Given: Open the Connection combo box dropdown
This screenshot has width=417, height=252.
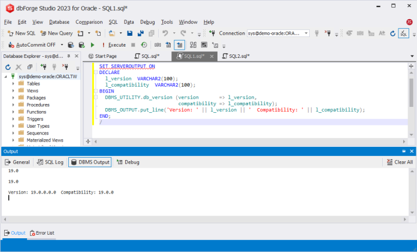Looking at the screenshot, I should pos(306,33).
